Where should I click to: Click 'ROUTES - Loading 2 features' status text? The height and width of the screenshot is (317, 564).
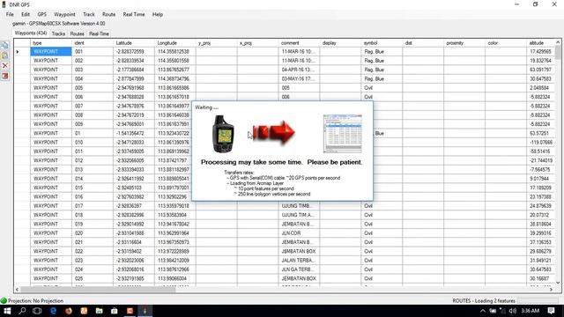tap(484, 301)
